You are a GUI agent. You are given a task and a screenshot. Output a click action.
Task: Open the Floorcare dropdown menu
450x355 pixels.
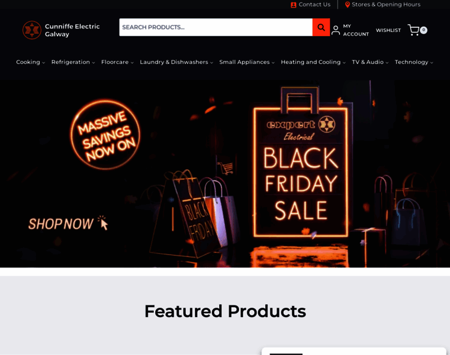coord(117,62)
